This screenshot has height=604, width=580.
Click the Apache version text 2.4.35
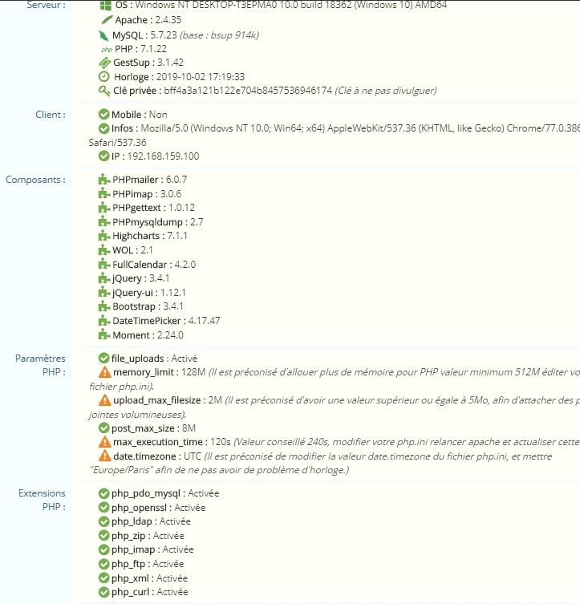168,19
